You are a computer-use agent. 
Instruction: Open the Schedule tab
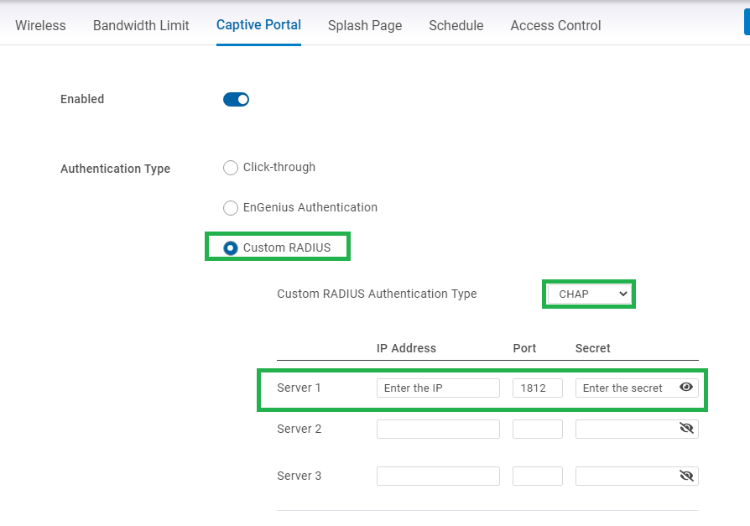pos(456,26)
